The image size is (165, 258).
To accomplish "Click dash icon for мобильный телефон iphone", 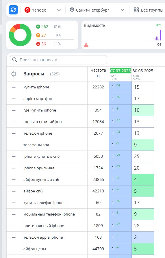I will pos(14,214).
